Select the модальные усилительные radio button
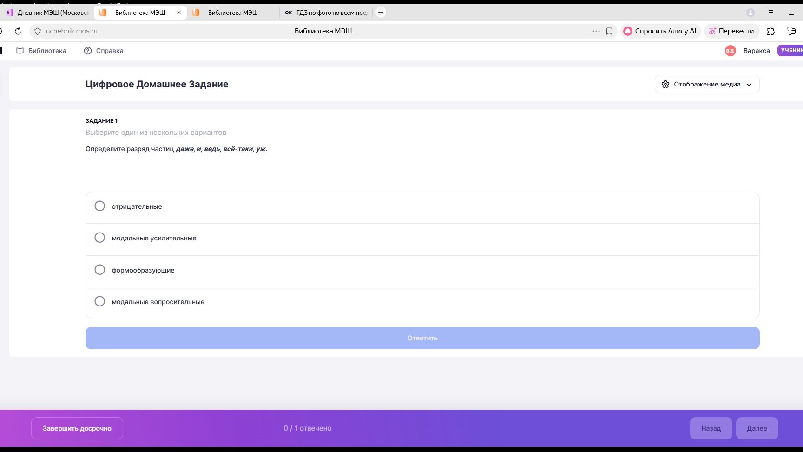803x452 pixels. tap(99, 238)
